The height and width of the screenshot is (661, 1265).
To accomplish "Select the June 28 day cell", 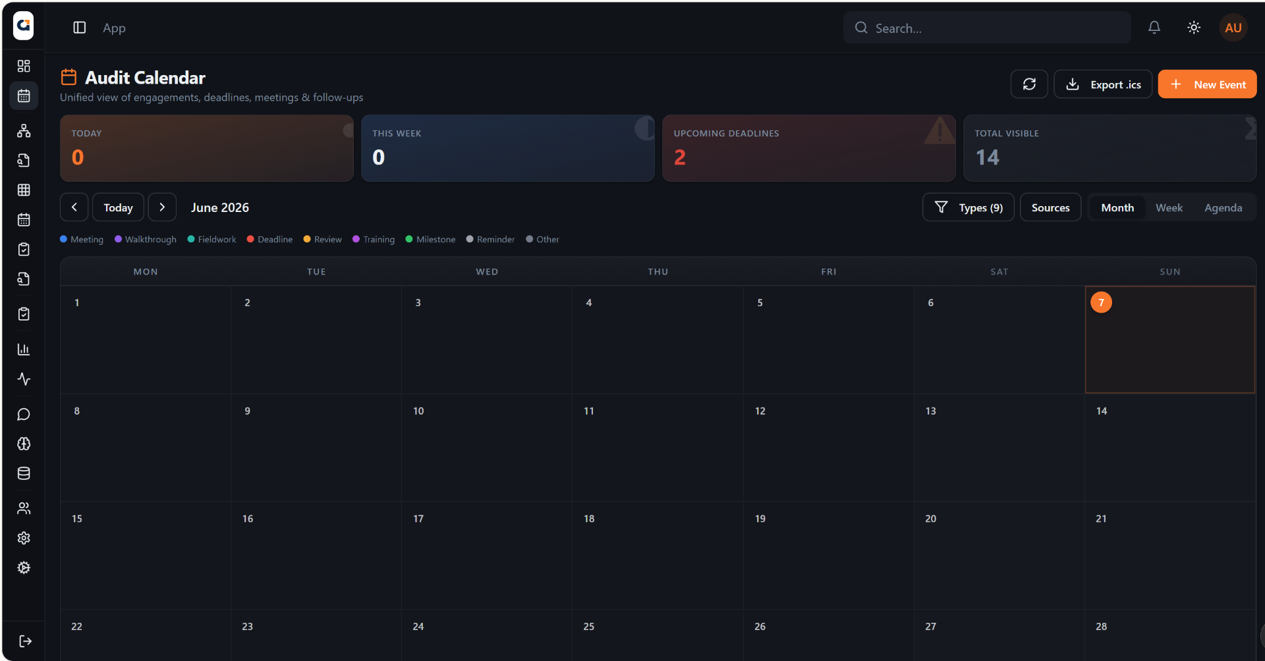I will [1170, 635].
